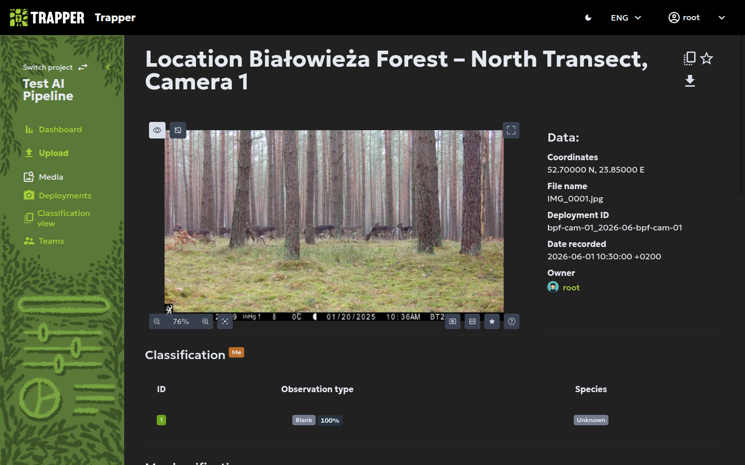Image resolution: width=745 pixels, height=465 pixels.
Task: Click the root user account icon
Action: (674, 18)
